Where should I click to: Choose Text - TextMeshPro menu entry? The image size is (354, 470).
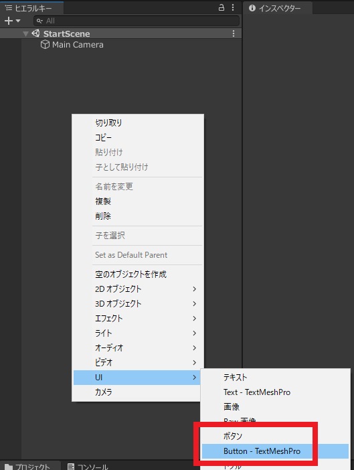coord(257,392)
